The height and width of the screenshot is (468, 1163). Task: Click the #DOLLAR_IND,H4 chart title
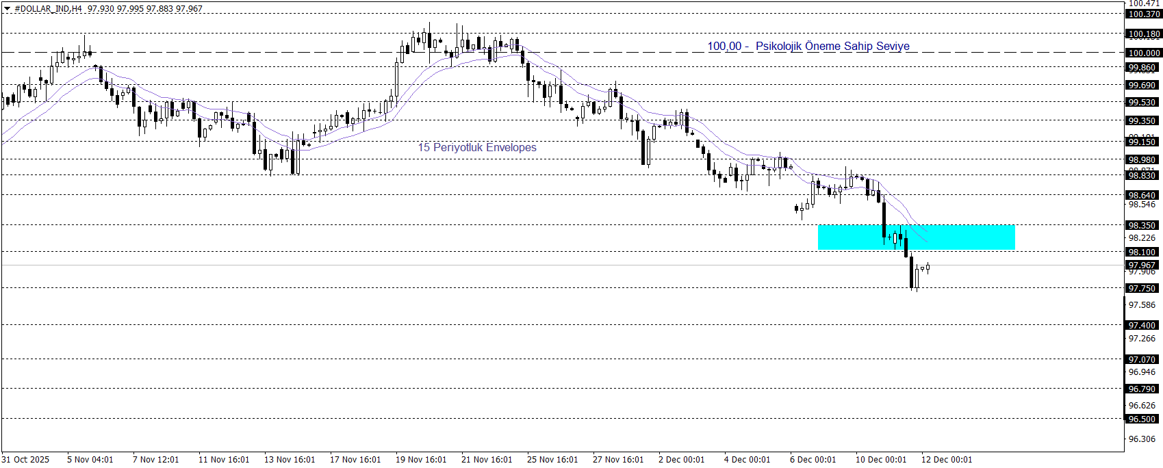coord(49,9)
